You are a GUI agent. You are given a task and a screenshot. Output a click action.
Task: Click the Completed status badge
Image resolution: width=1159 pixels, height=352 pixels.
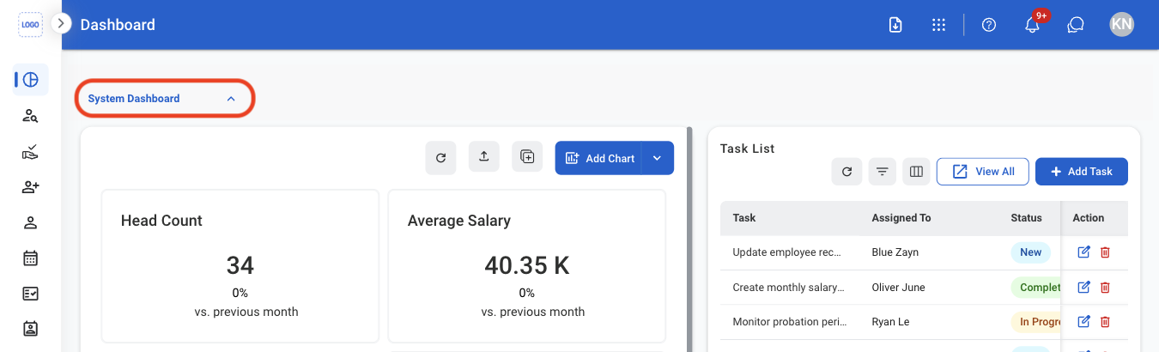(x=1036, y=288)
